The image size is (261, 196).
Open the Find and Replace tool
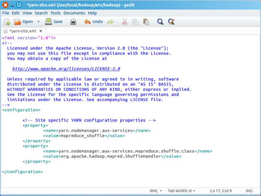171,22
